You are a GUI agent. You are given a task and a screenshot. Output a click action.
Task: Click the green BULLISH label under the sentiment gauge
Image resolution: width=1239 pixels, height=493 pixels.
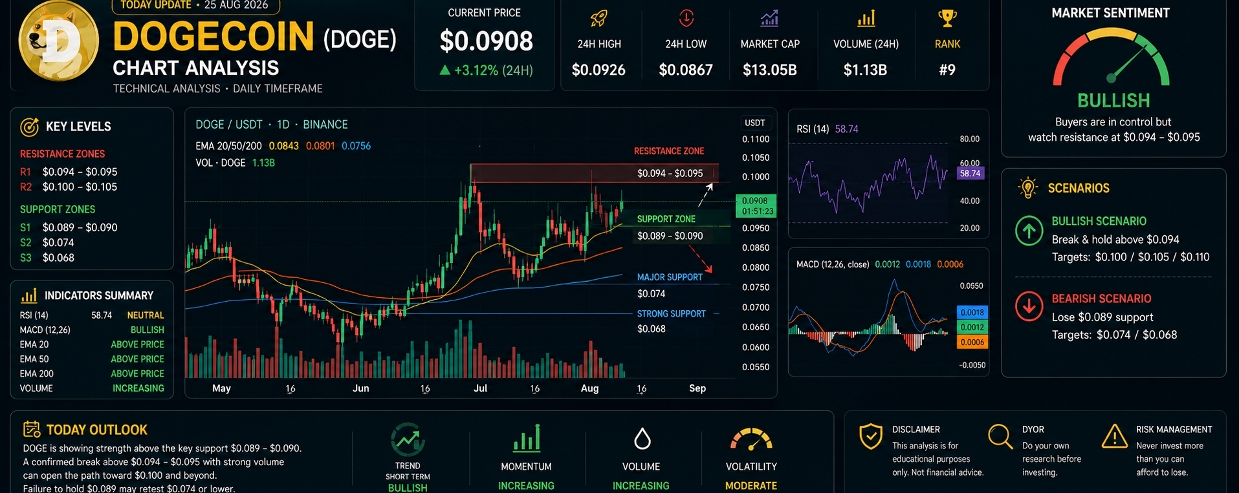click(x=1113, y=101)
